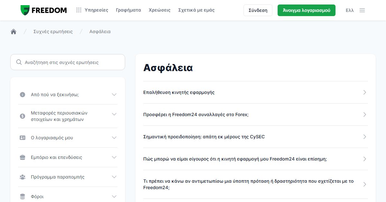The image size is (386, 202).
Task: Switch language via the Ελλ selector
Action: tap(350, 10)
